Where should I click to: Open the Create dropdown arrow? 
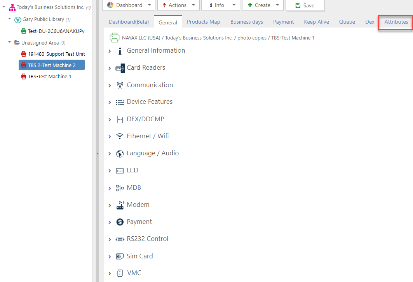[277, 5]
